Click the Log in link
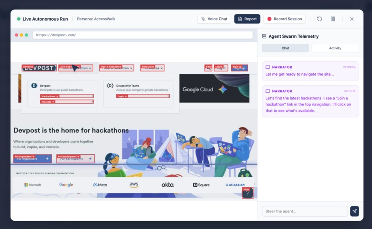Image resolution: width=372 pixels, height=229 pixels. [221, 68]
